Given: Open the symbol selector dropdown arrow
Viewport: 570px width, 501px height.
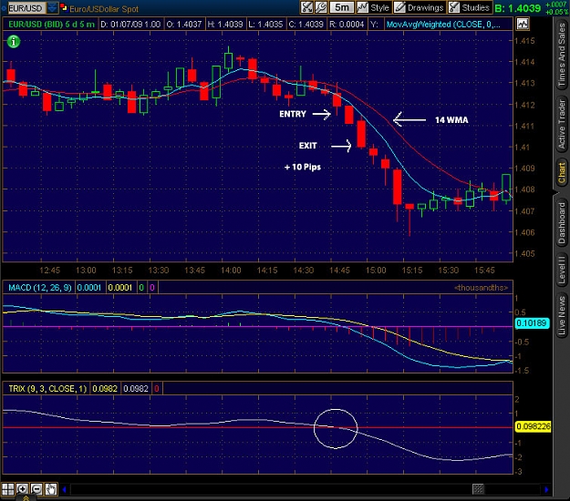Looking at the screenshot, I should 52,8.
